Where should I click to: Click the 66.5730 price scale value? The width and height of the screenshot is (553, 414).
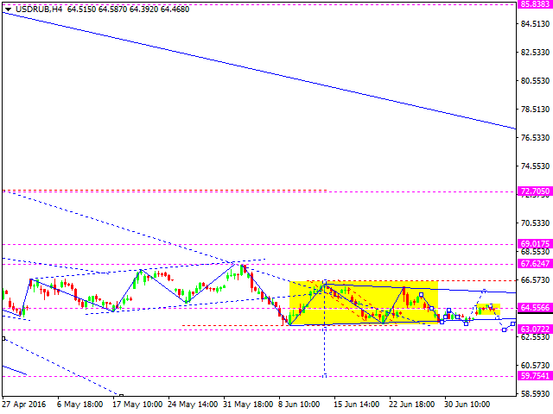(x=536, y=280)
